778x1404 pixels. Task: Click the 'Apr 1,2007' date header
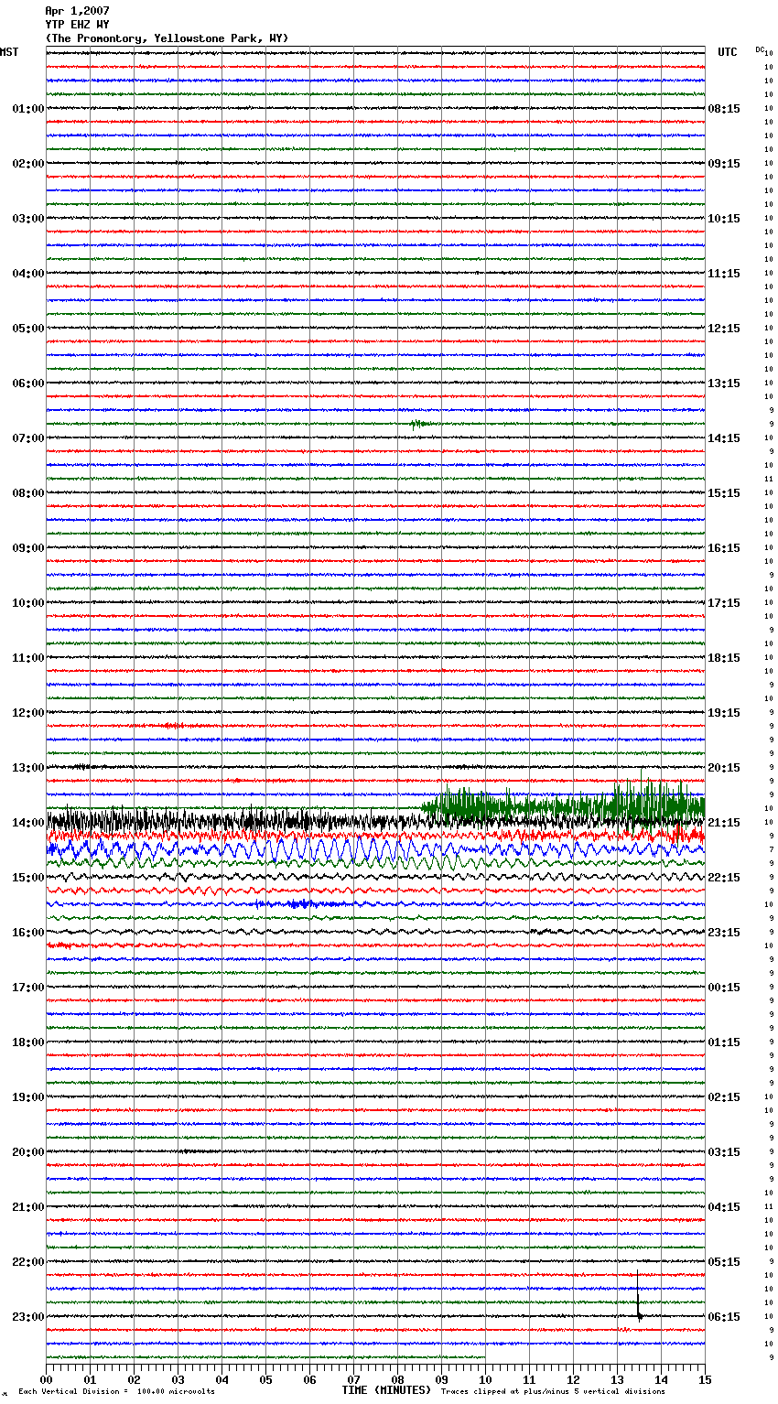pyautogui.click(x=77, y=11)
